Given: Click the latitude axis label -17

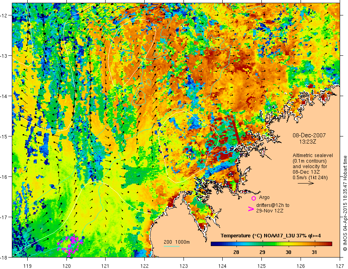Looking at the screenshot, I should coord(4,217).
